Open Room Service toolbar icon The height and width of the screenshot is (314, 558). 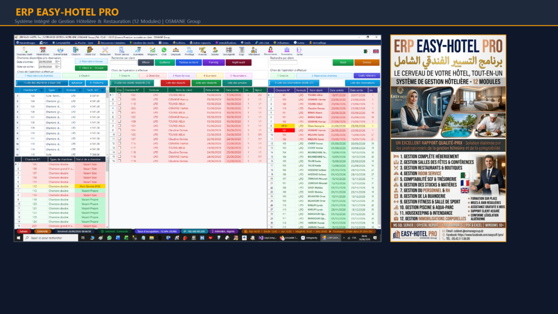(122, 51)
